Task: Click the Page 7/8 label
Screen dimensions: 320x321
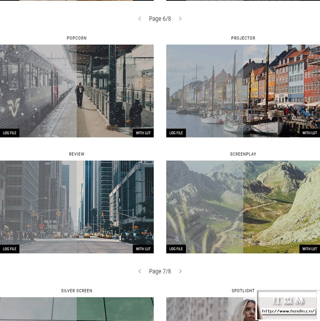Action: pos(160,271)
